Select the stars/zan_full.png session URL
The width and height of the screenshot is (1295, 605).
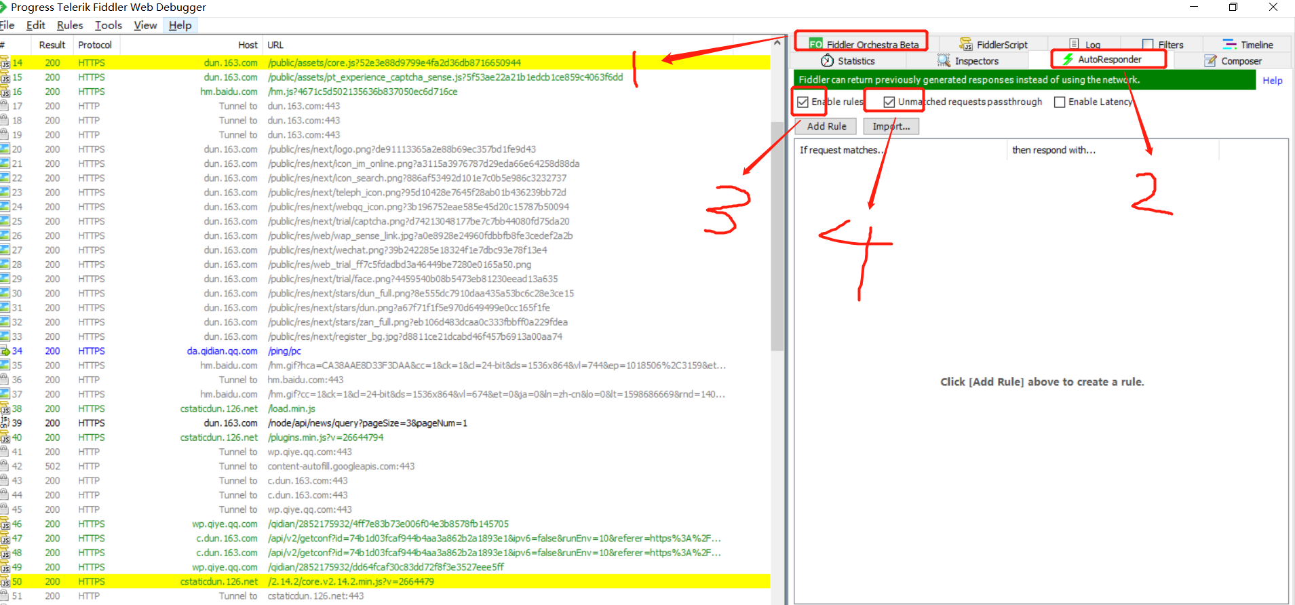point(417,322)
